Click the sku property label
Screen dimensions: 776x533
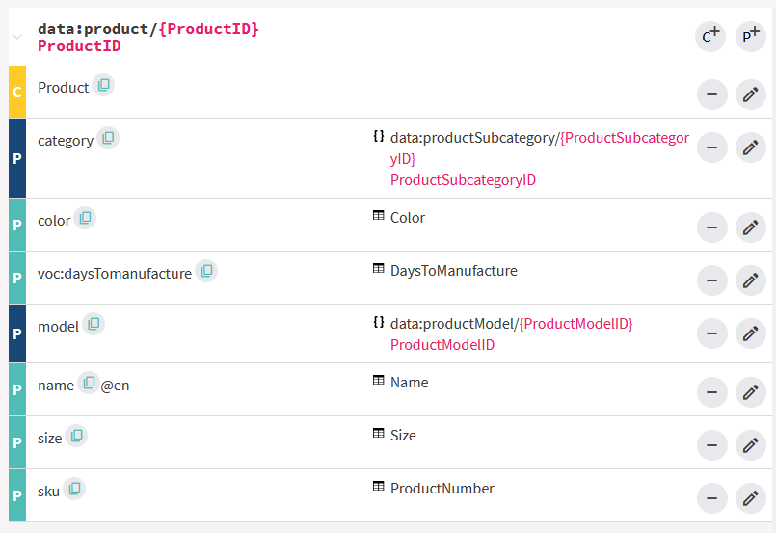[x=48, y=492]
